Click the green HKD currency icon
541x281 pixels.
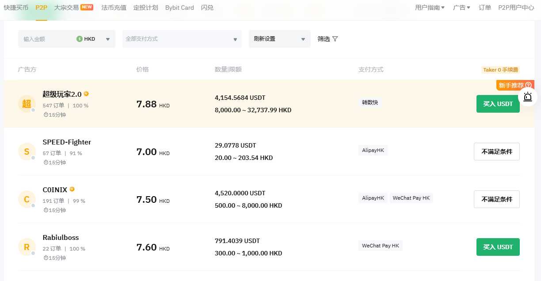pos(80,39)
